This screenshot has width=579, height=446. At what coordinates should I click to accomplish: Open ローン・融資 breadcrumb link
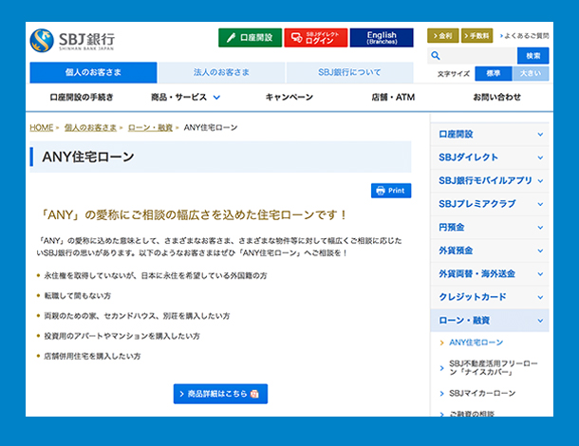pyautogui.click(x=150, y=128)
